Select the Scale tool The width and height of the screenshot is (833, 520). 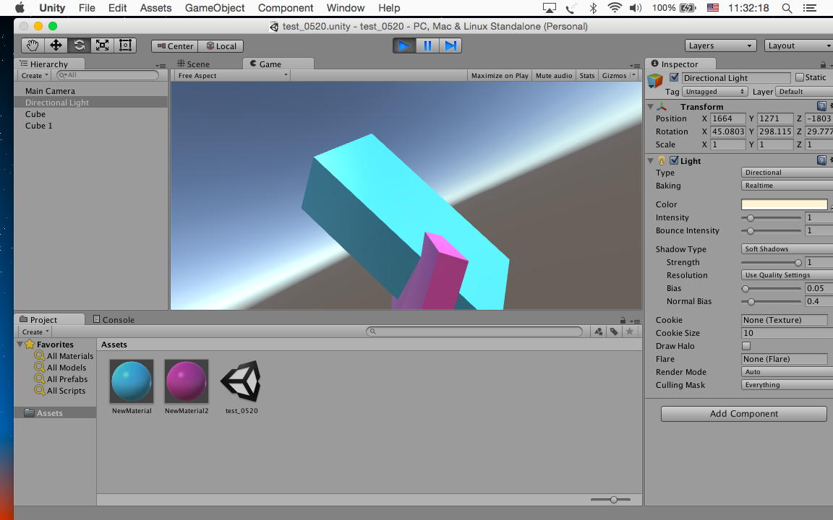point(102,45)
